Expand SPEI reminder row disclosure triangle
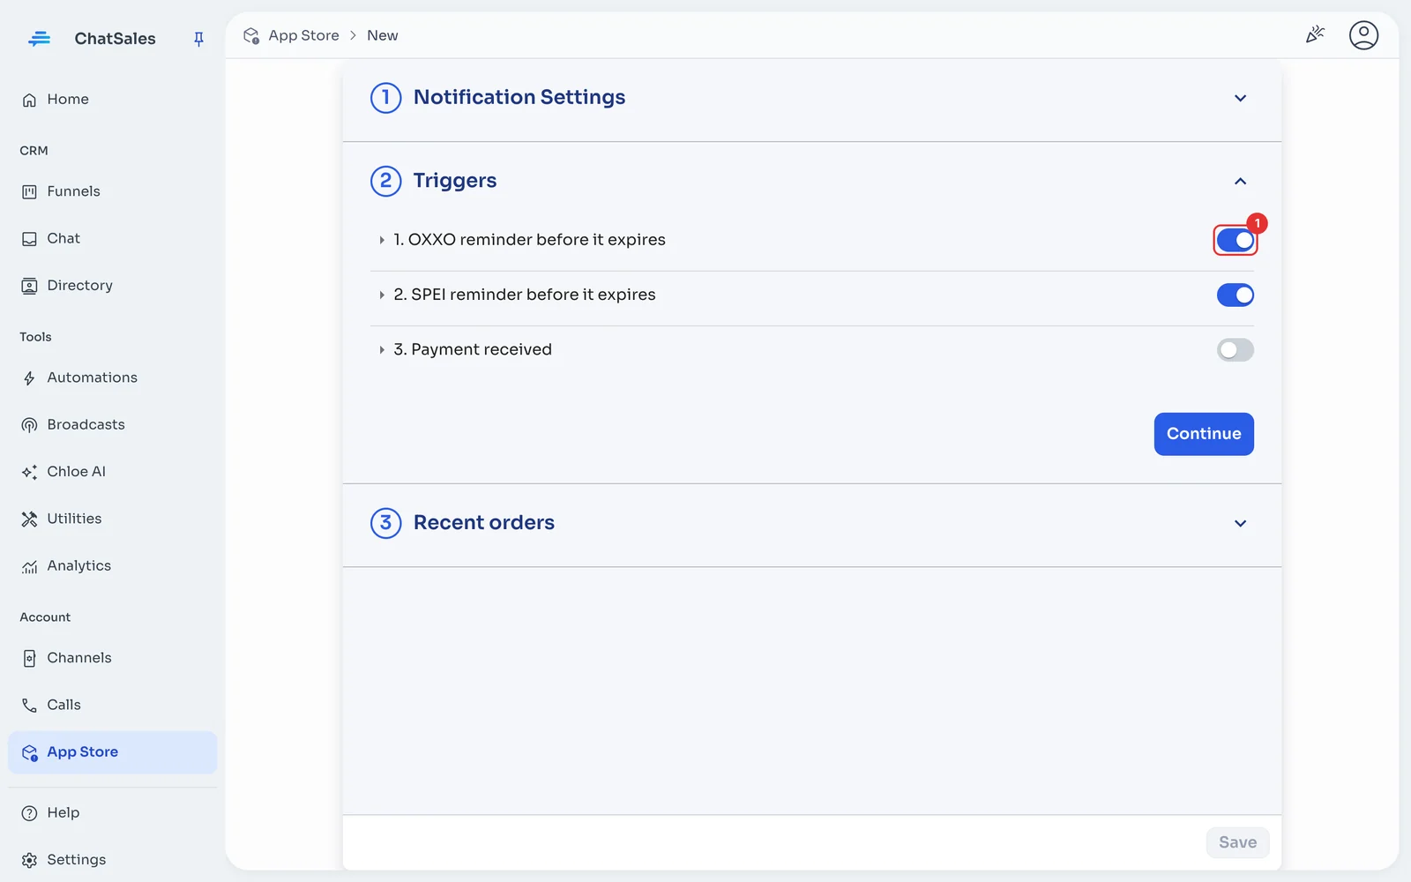Image resolution: width=1411 pixels, height=882 pixels. point(381,295)
